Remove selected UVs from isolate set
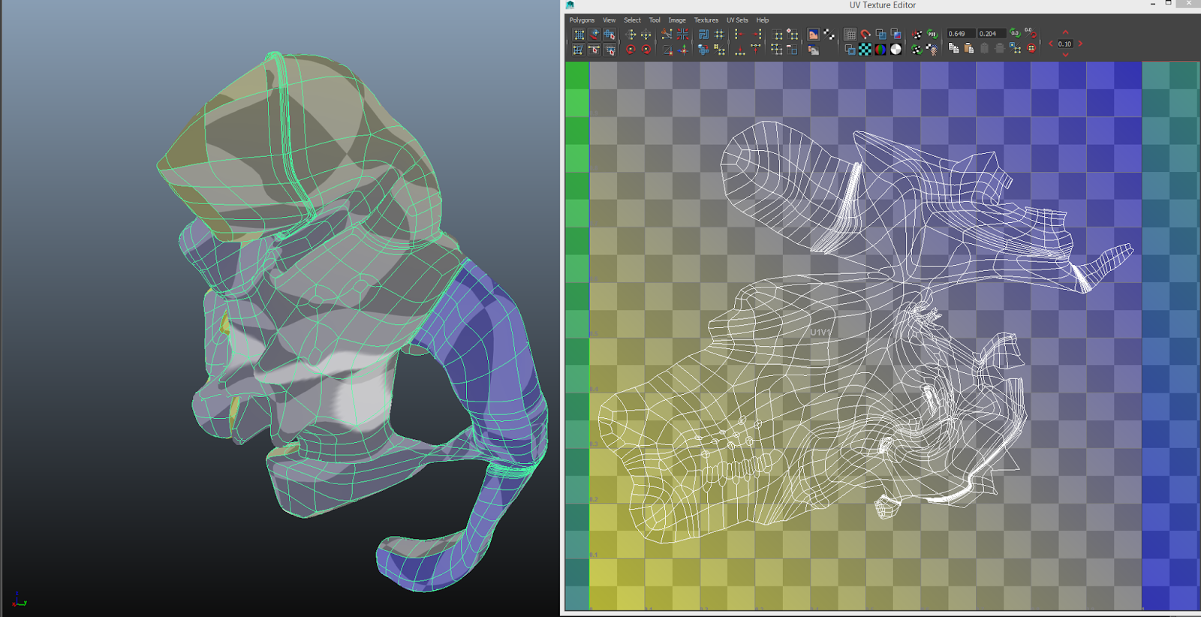1201x617 pixels. [792, 50]
